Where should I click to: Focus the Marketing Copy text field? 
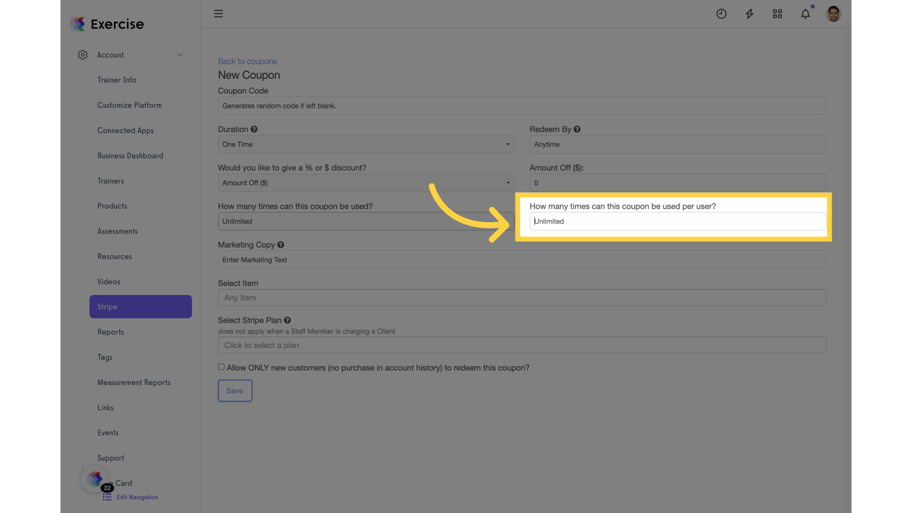click(x=522, y=260)
